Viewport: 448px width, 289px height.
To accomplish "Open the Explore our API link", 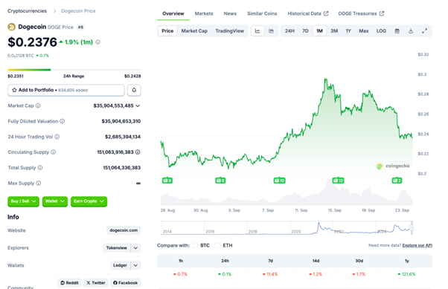I will click(417, 245).
